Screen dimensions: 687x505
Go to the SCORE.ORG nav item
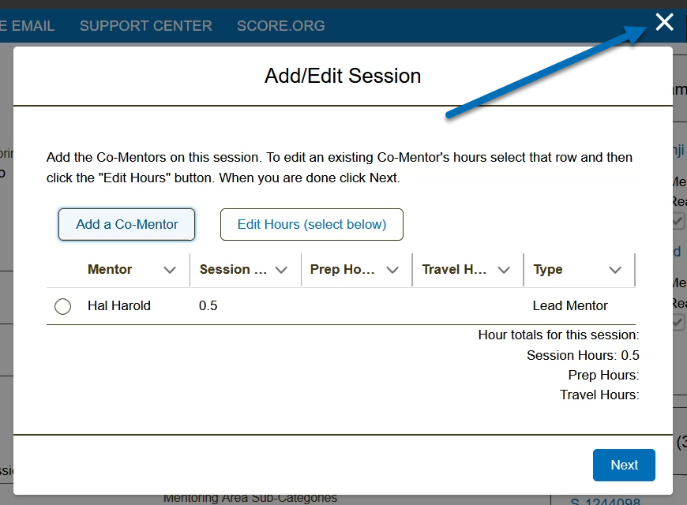280,25
